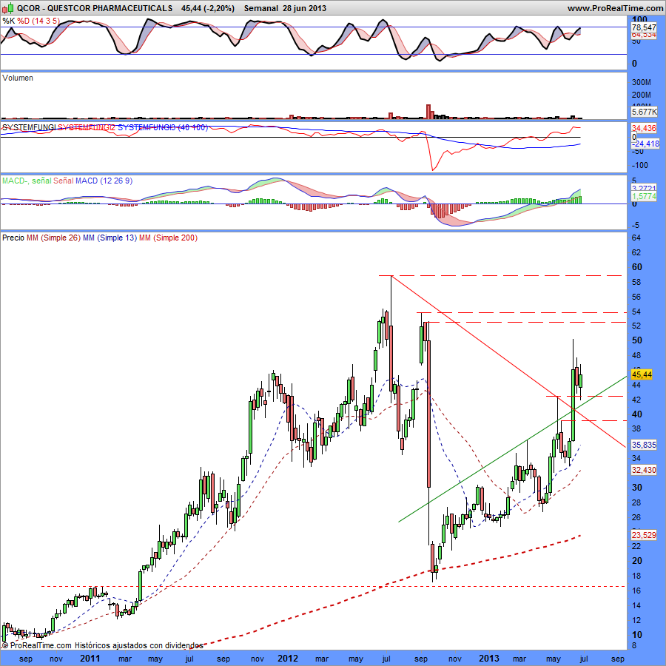Click the 1,5774 MACD value tag

click(x=644, y=196)
